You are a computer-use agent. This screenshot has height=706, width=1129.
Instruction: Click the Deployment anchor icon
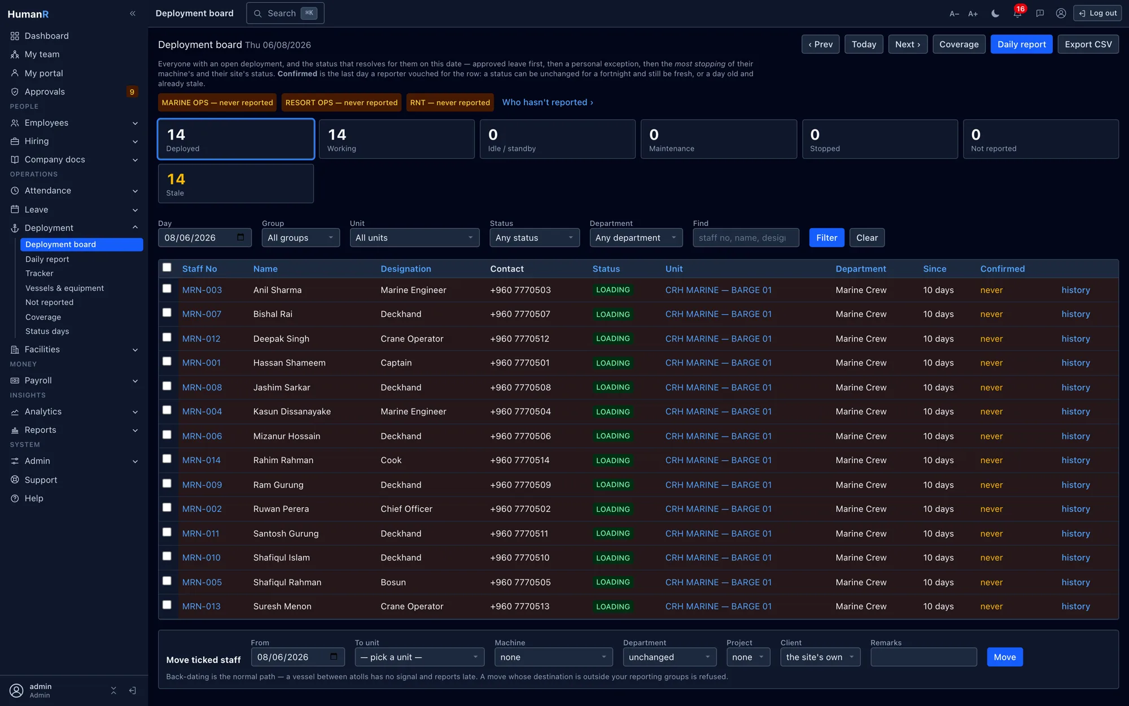tap(15, 228)
